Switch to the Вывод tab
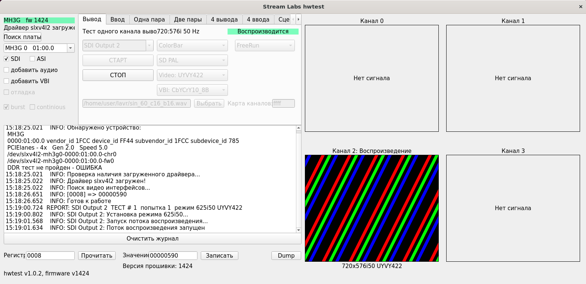Screen dimensions: 586x284 [92, 19]
